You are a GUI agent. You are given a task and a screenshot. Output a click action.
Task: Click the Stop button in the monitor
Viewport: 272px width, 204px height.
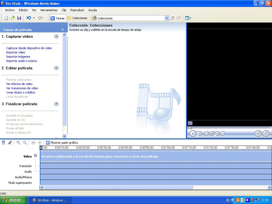click(x=199, y=134)
